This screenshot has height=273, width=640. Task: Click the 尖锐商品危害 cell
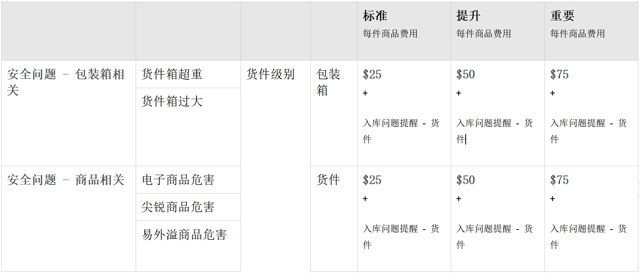[188, 207]
